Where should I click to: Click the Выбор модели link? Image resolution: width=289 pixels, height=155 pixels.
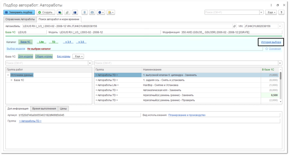pos(16,49)
